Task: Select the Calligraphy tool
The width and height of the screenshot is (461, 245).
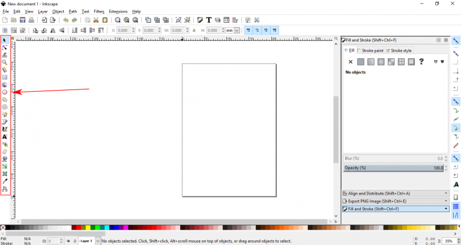Action: (x=5, y=129)
